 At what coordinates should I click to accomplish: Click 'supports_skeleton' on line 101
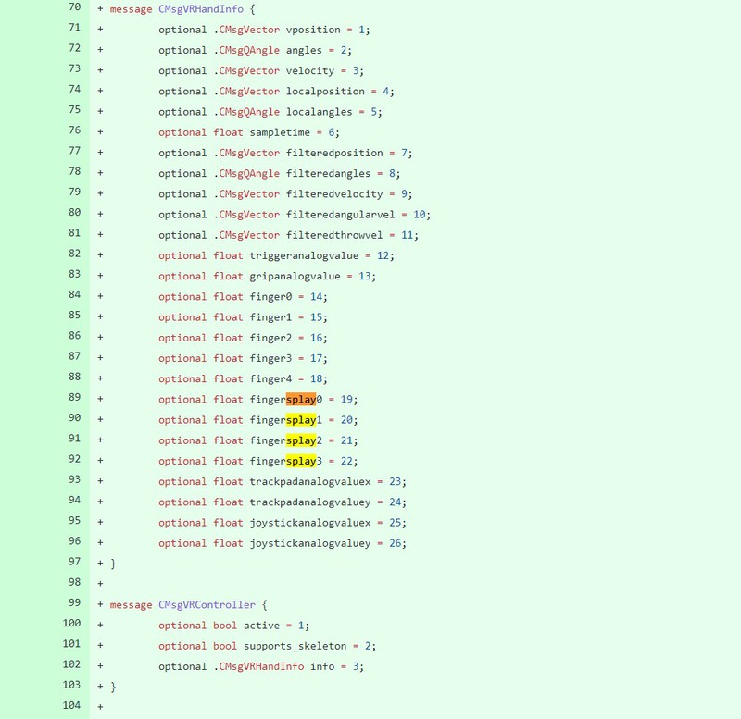click(x=295, y=646)
